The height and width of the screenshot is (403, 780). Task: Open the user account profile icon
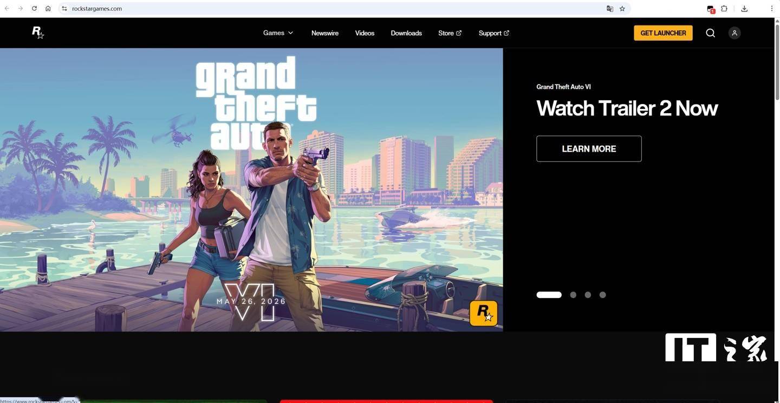coord(734,33)
